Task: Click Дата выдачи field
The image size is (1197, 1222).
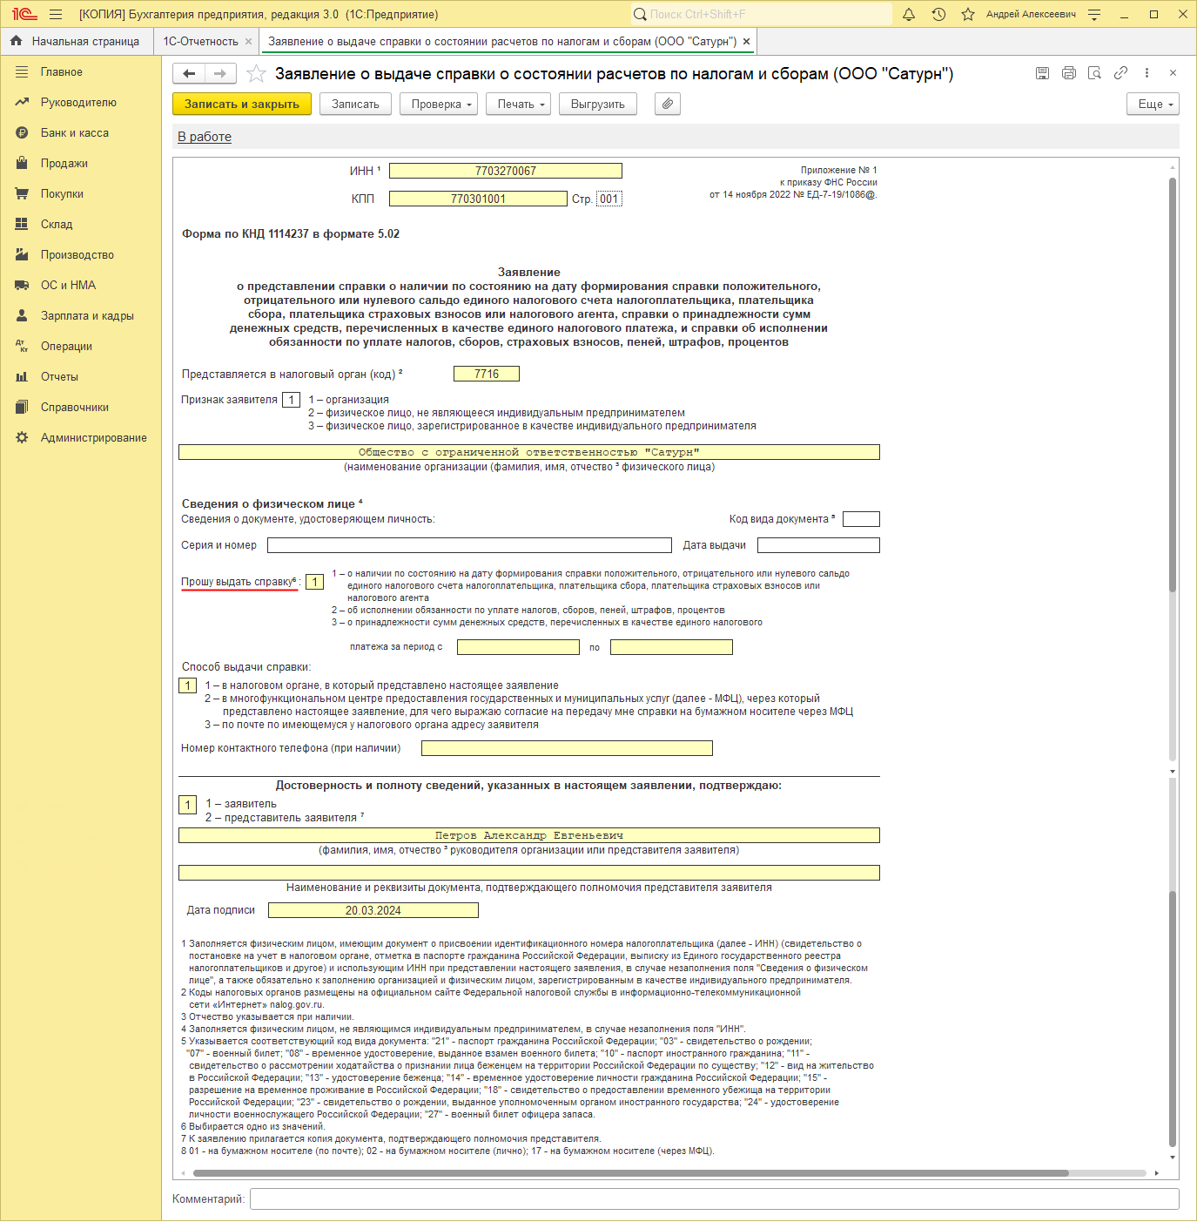Action: pos(818,545)
